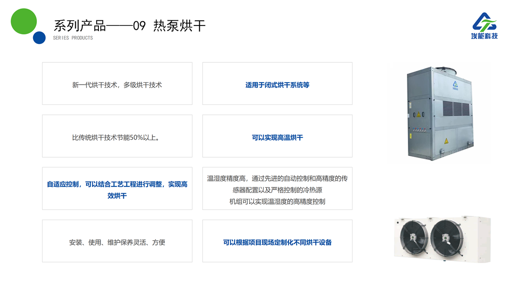Select the large green circle decoration
The image size is (511, 287).
click(x=24, y=21)
